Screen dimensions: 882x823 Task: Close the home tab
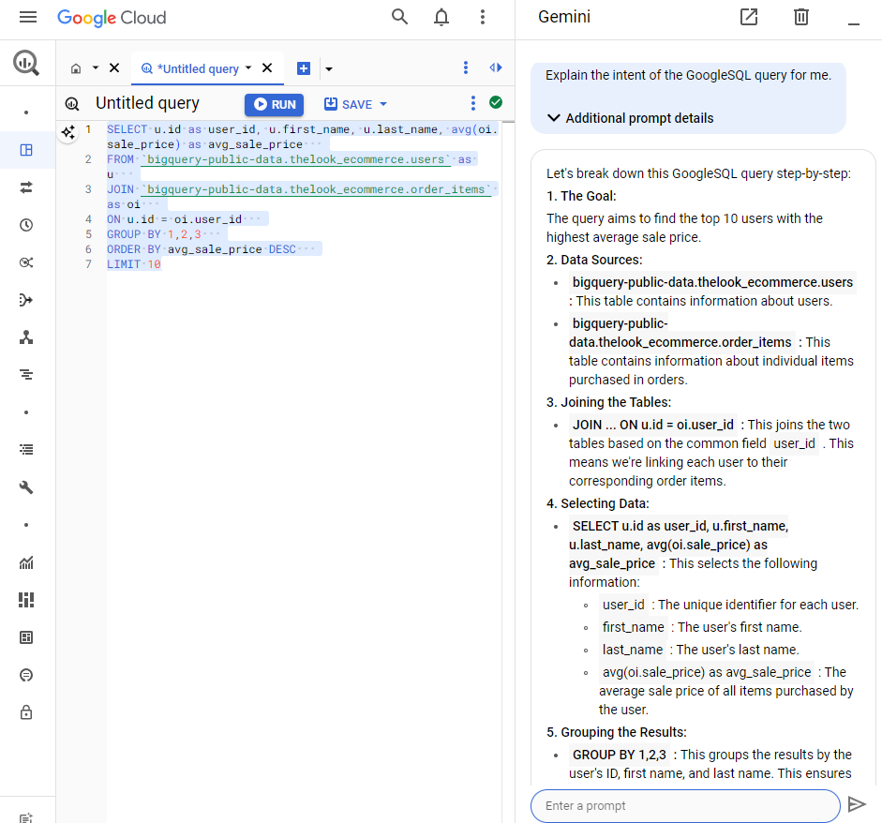114,68
